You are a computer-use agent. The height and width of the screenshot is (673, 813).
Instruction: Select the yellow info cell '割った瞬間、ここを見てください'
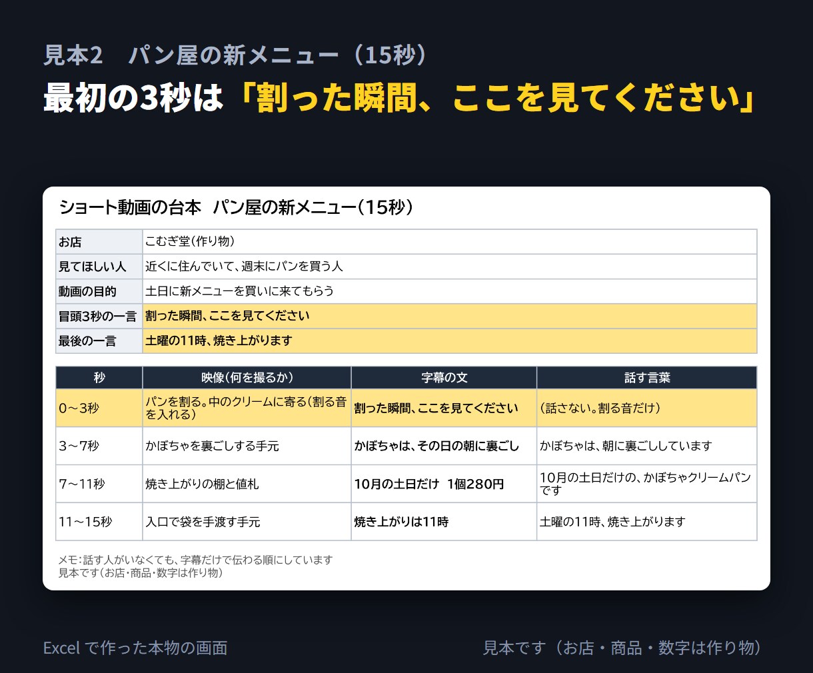tap(450, 316)
